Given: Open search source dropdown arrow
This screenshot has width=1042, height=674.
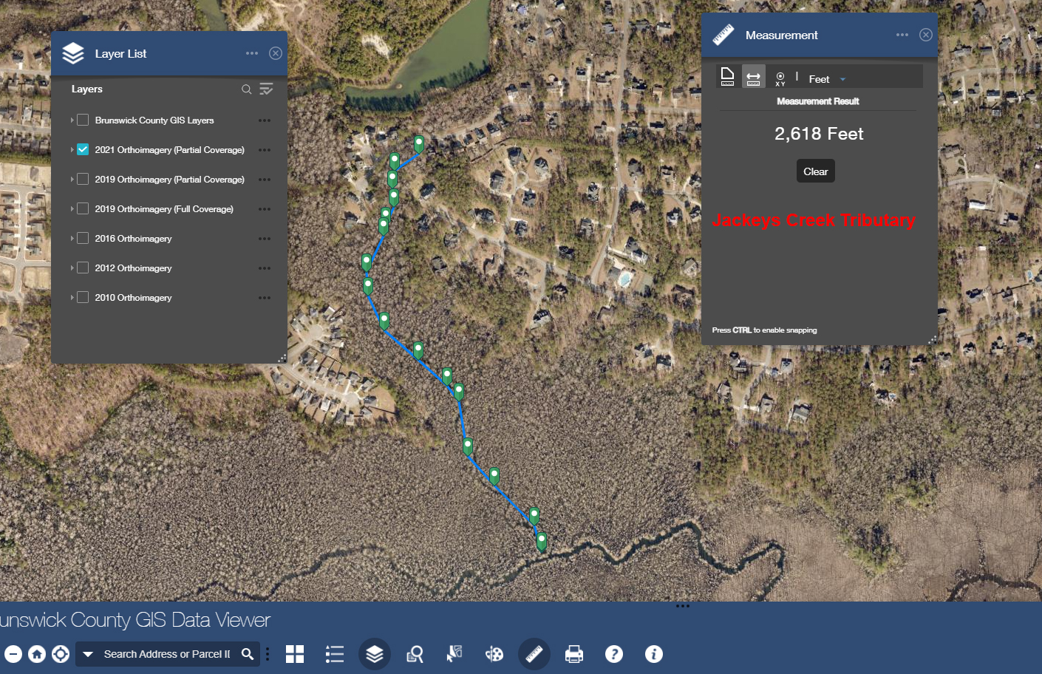Looking at the screenshot, I should click(x=88, y=654).
